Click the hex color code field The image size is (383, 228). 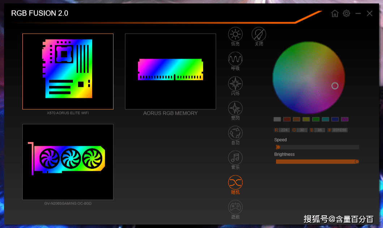click(x=340, y=130)
